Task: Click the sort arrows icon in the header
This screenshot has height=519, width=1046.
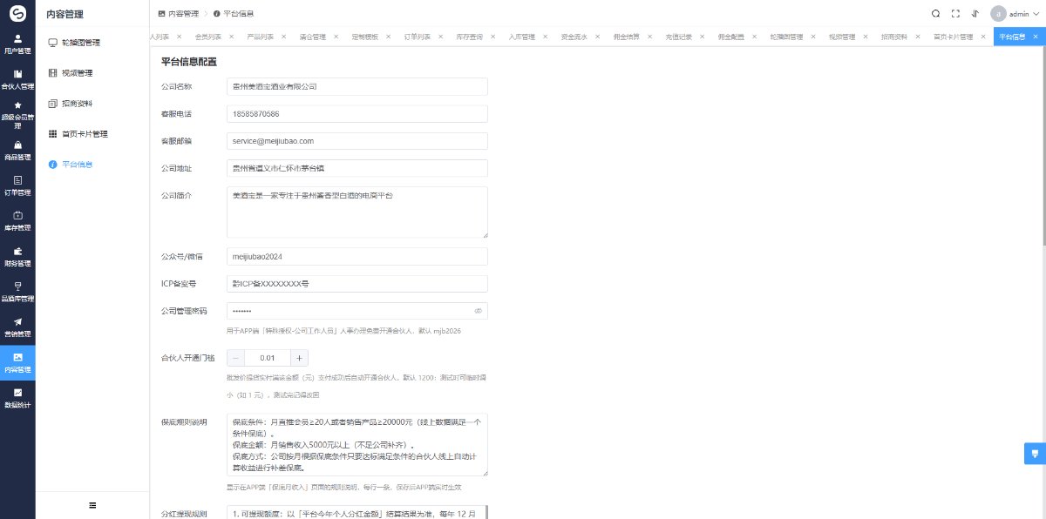Action: coord(975,14)
